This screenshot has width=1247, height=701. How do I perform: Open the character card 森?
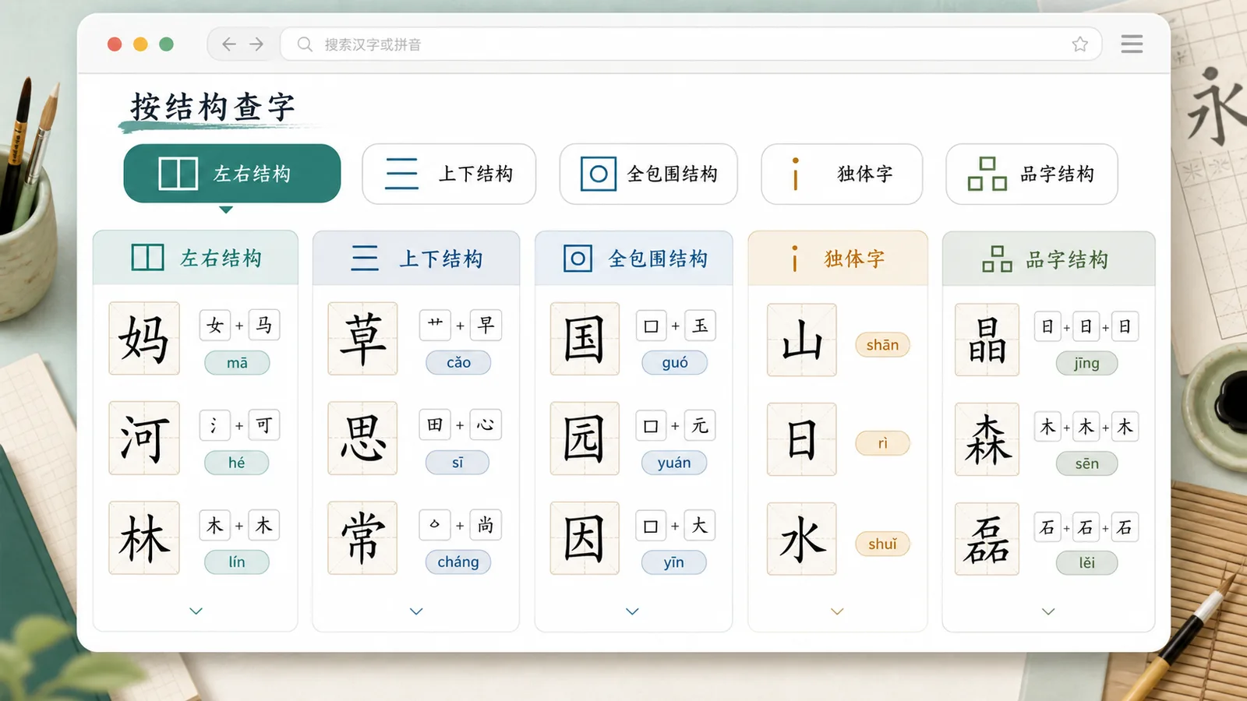[987, 439]
